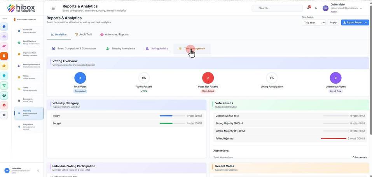Image resolution: width=372 pixels, height=177 pixels.
Task: Click the Voting Participation 0% circle
Action: tap(272, 78)
